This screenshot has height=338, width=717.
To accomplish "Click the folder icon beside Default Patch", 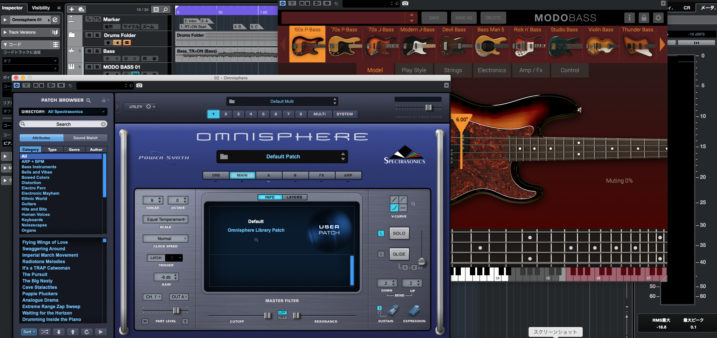I will pyautogui.click(x=224, y=157).
